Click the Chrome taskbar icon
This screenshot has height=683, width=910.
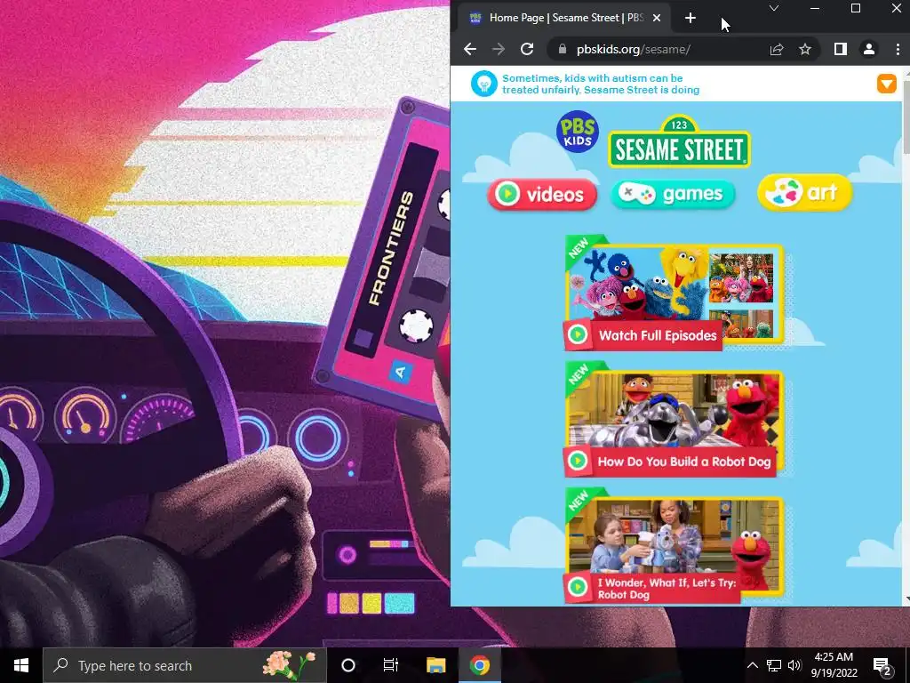pos(479,665)
